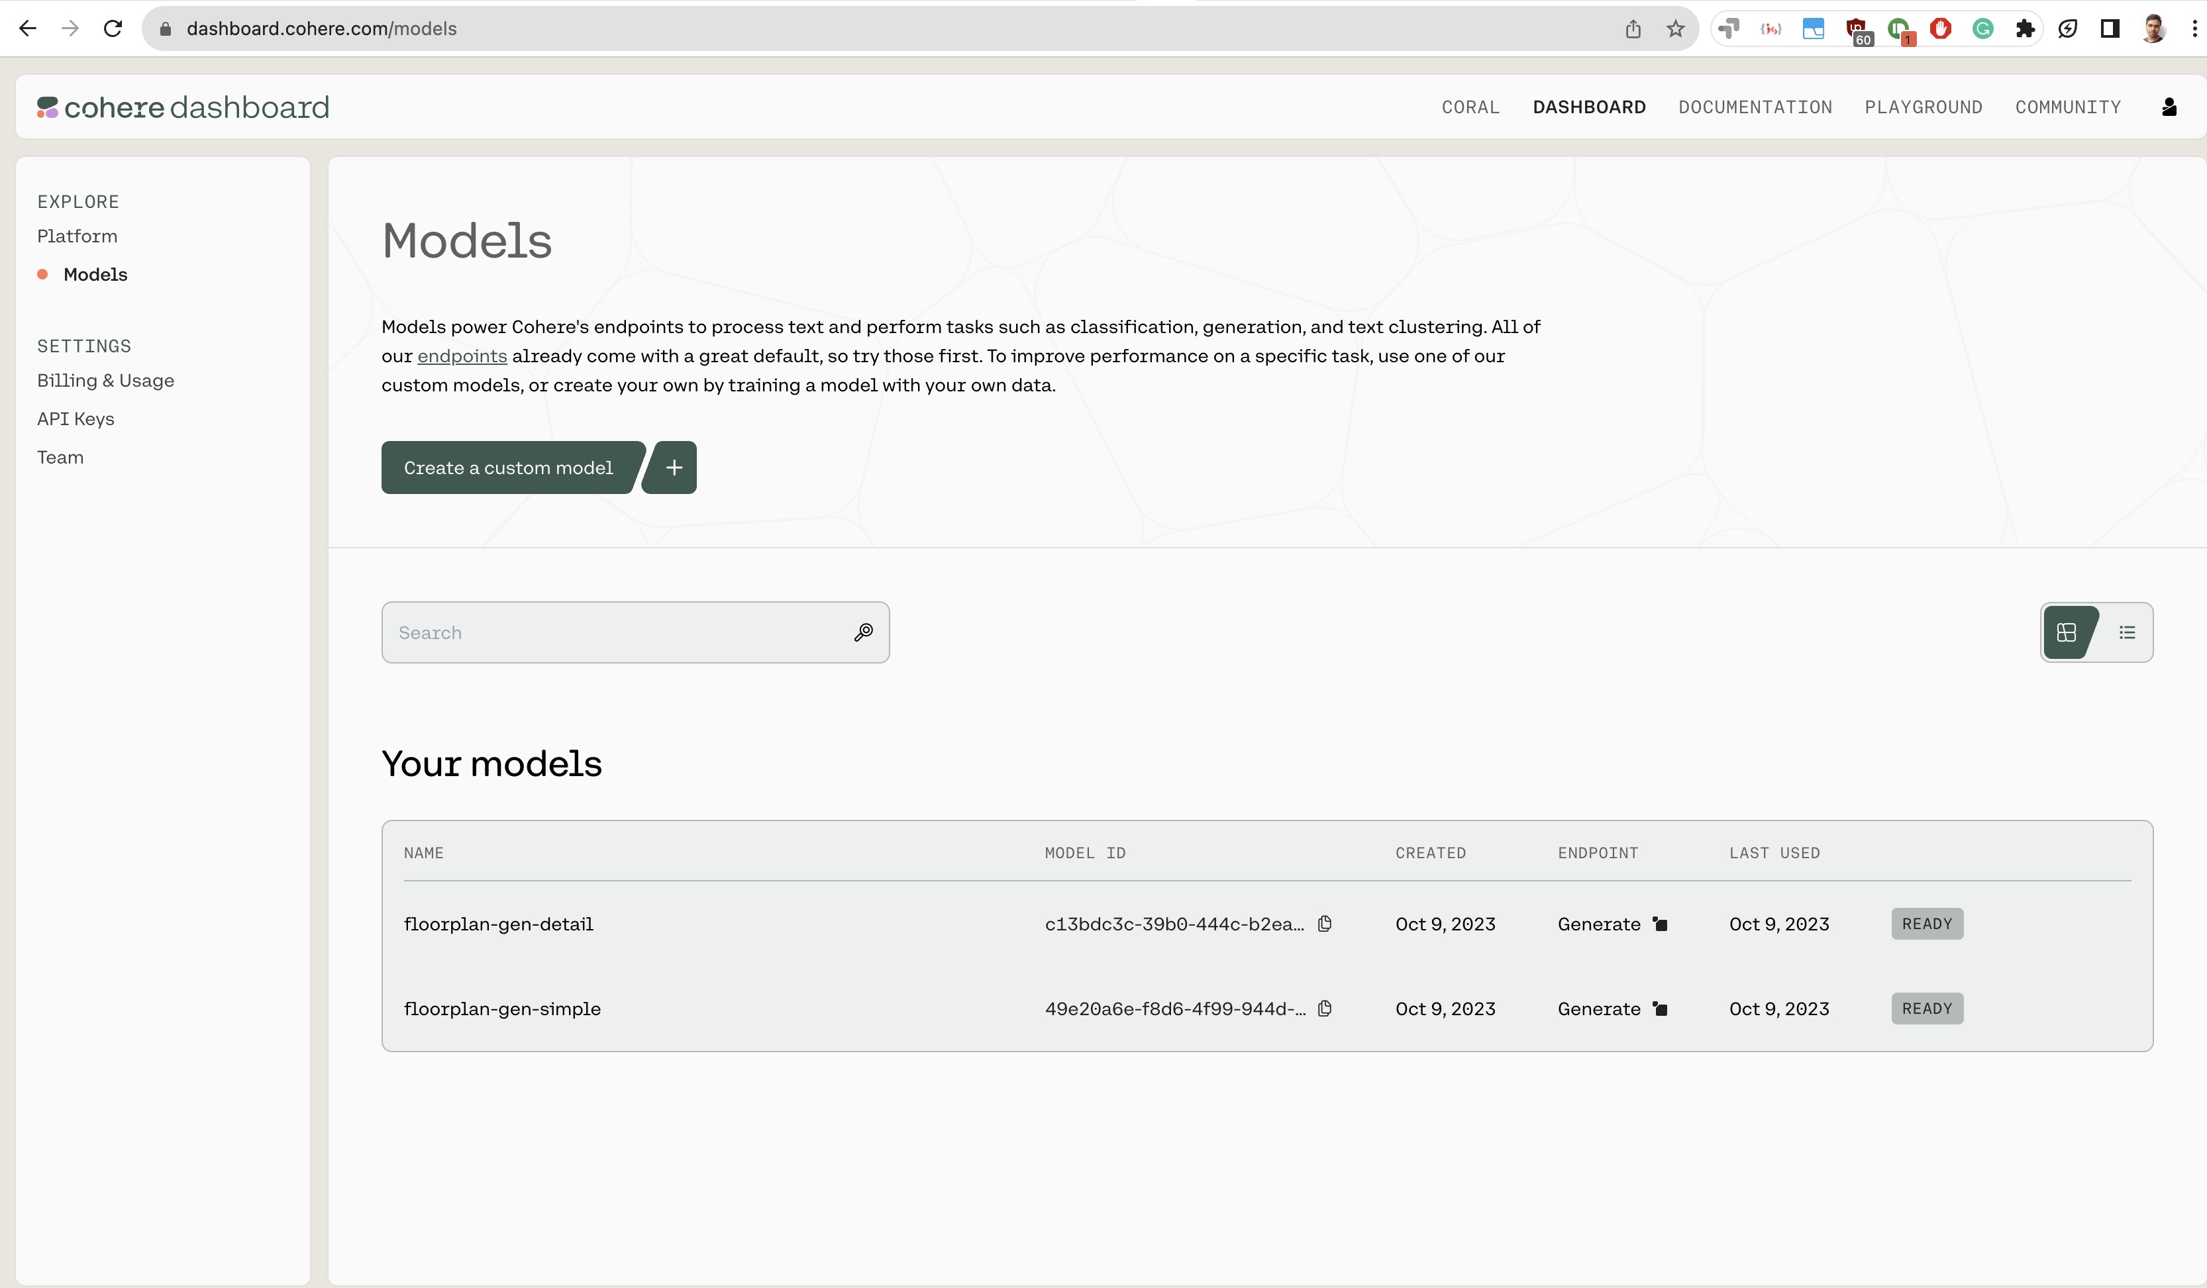Screen dimensions: 2207x1288
Task: Toggle the browser side panel
Action: [x=2110, y=29]
